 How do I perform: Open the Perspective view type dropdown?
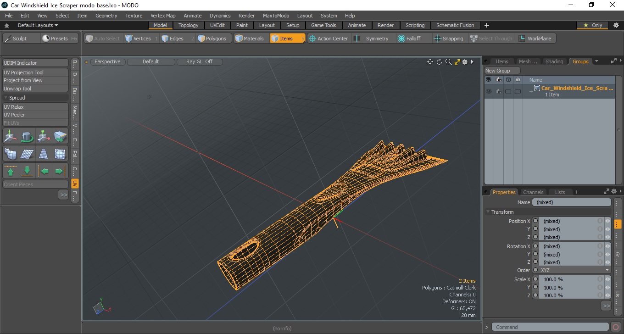click(x=108, y=61)
